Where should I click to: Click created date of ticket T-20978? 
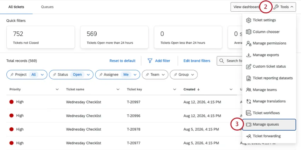pyautogui.click(x=201, y=129)
